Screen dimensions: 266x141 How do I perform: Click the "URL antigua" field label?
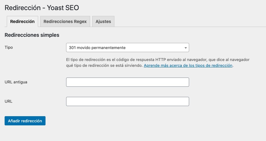(16, 82)
